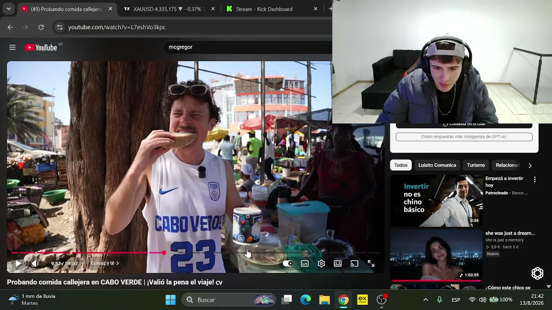The width and height of the screenshot is (552, 310).
Task: Select the 'Relacionados' filter chip
Action: coord(508,165)
